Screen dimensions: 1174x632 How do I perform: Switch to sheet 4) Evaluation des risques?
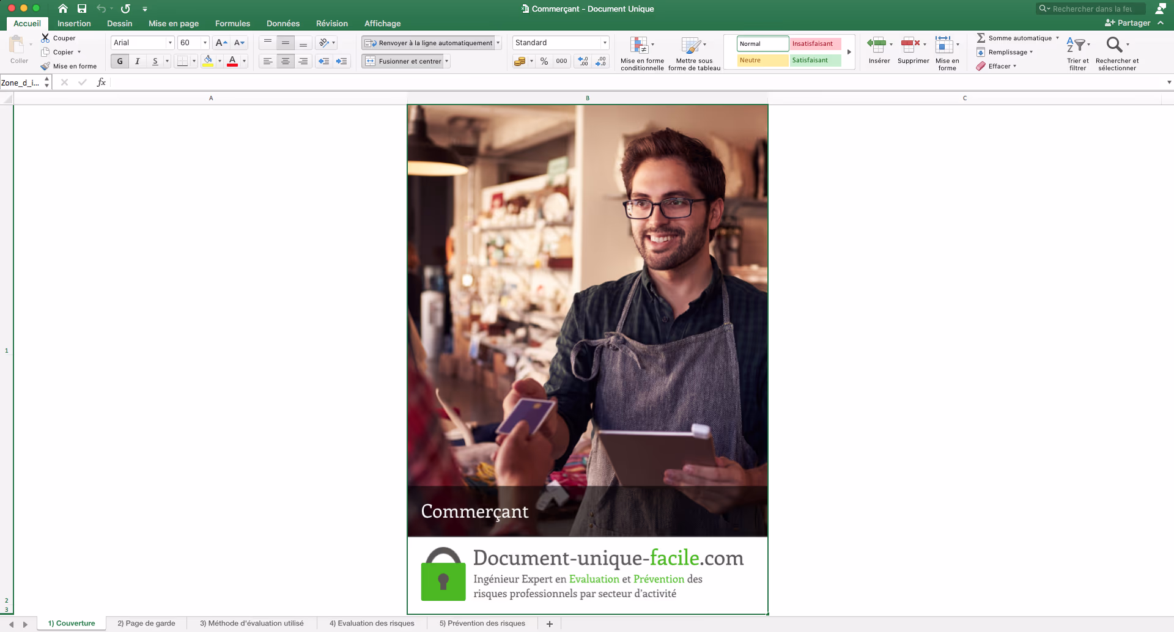372,623
